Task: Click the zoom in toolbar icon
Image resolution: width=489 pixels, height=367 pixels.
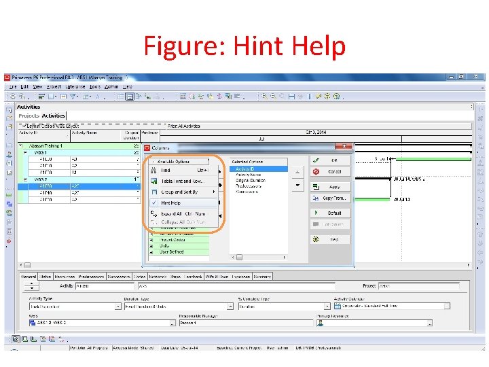Action: [x=264, y=97]
